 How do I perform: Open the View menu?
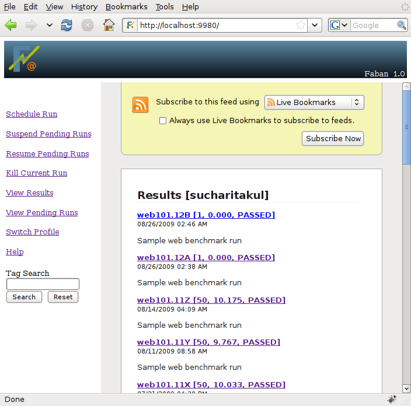[54, 6]
